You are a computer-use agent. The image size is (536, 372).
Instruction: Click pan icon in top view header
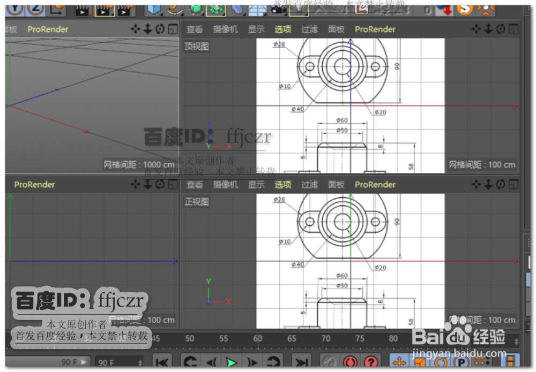tap(476, 29)
